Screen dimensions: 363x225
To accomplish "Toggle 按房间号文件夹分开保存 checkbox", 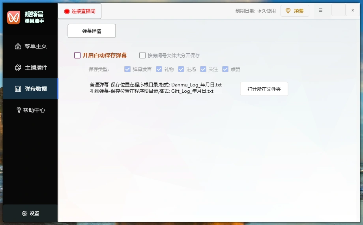I will [x=142, y=56].
